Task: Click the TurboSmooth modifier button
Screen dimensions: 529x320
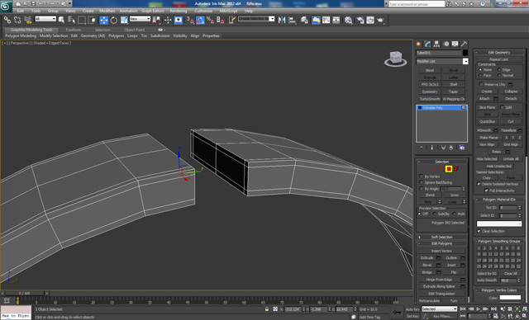Action: click(x=430, y=99)
